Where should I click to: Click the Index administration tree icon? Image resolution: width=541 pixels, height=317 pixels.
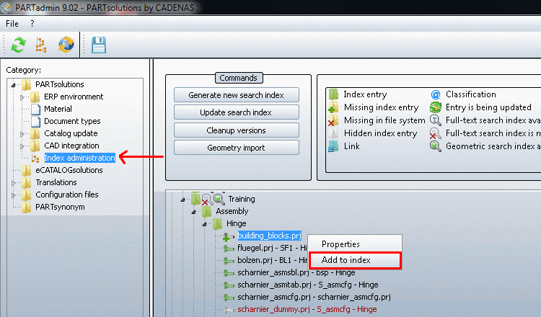point(35,158)
